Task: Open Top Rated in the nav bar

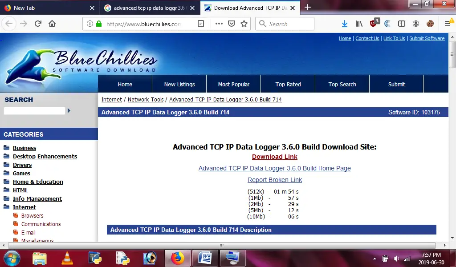Action: point(288,84)
